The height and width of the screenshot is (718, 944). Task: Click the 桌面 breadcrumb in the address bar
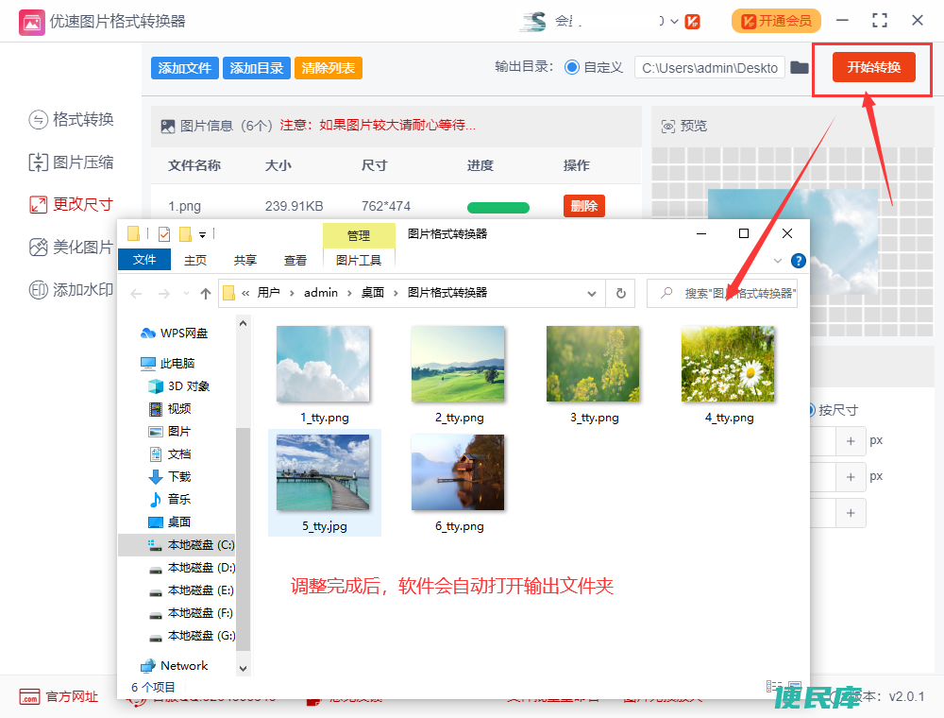pyautogui.click(x=373, y=293)
